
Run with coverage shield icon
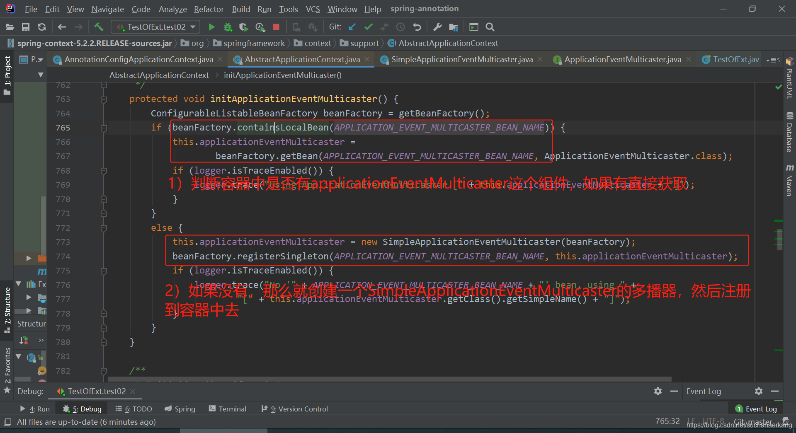(x=244, y=27)
